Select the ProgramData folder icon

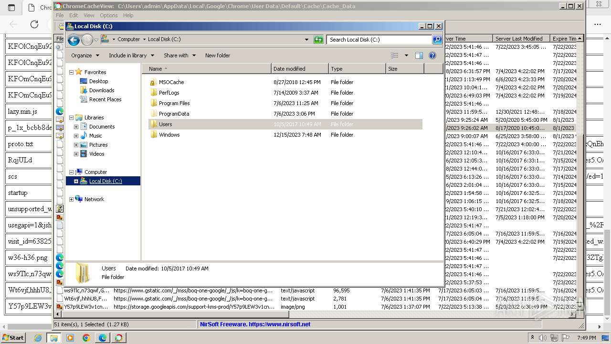153,114
